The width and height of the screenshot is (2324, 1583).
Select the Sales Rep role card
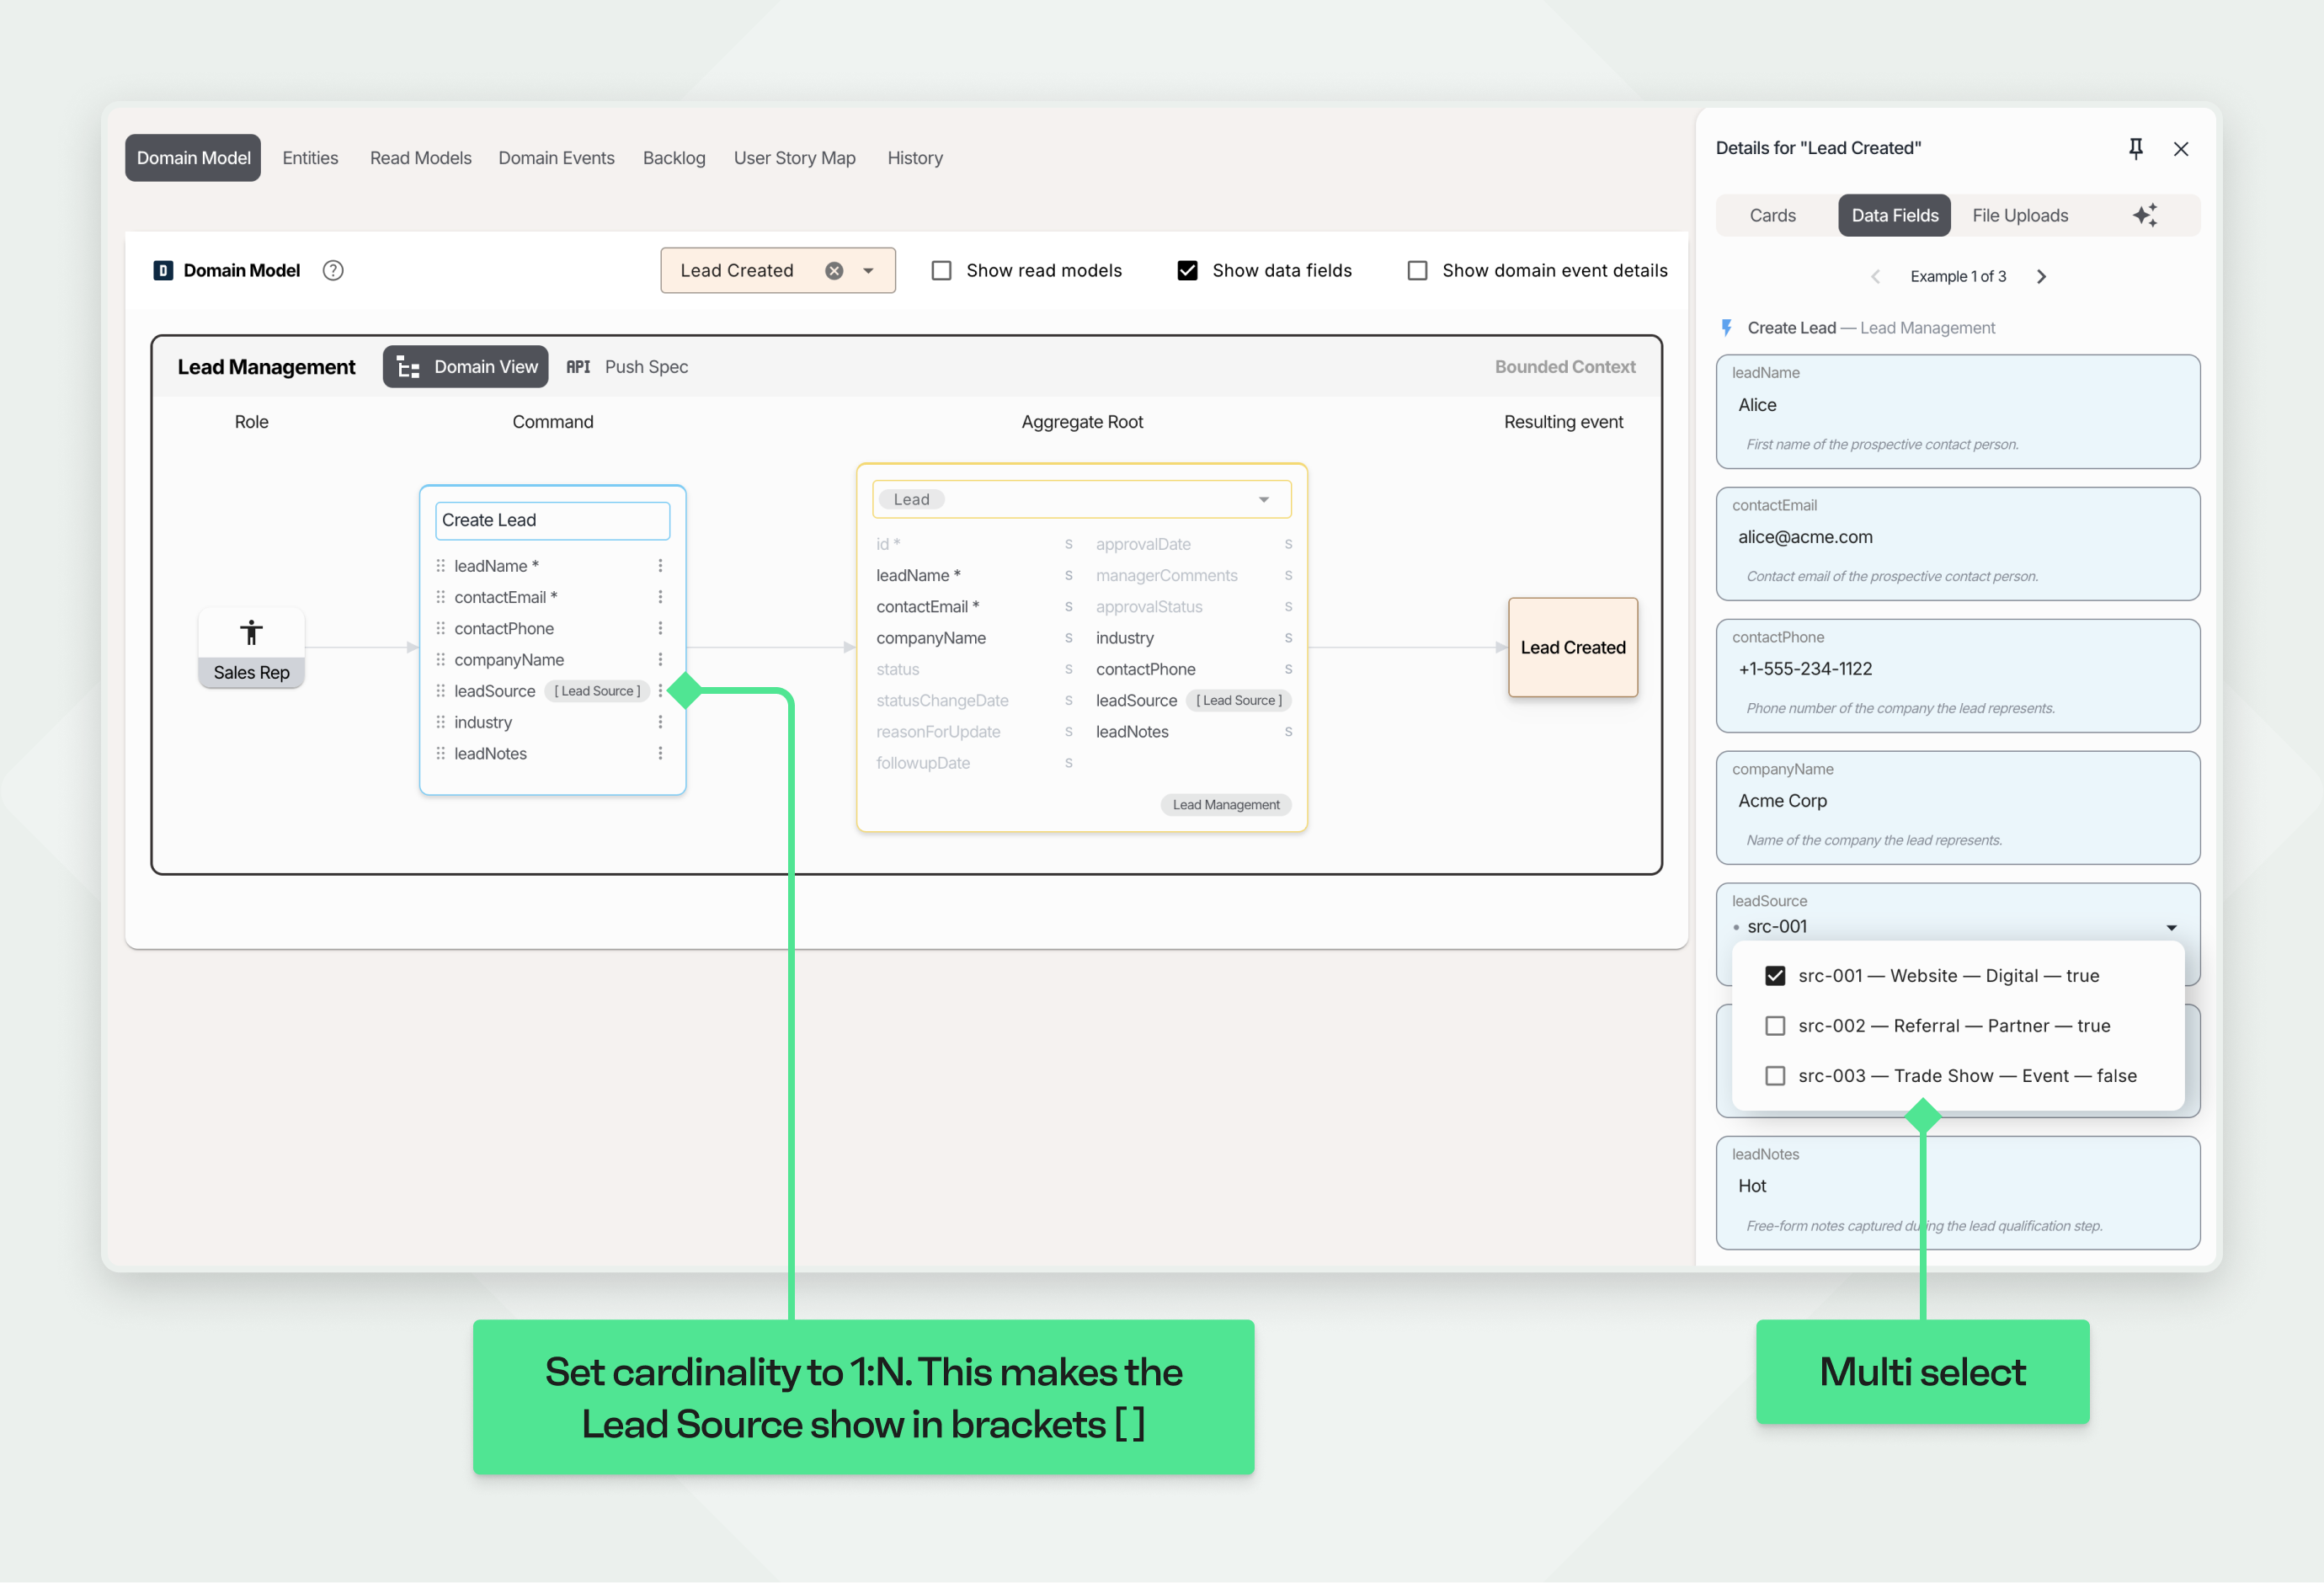point(251,648)
